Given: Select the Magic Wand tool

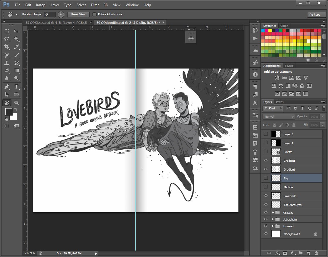Looking at the screenshot, I should (x=16, y=39).
